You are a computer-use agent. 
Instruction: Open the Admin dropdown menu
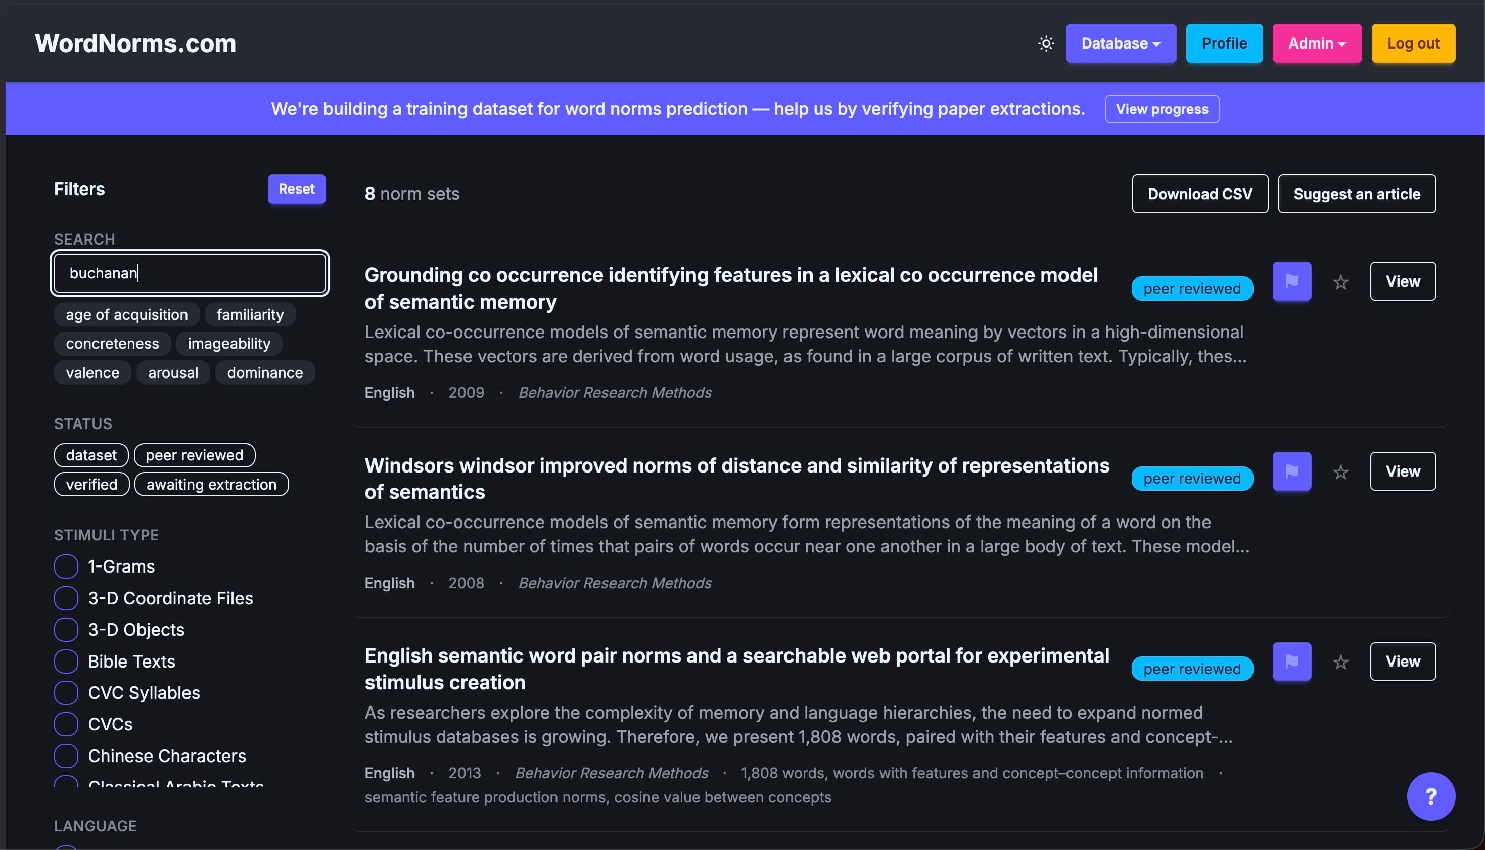pos(1317,43)
